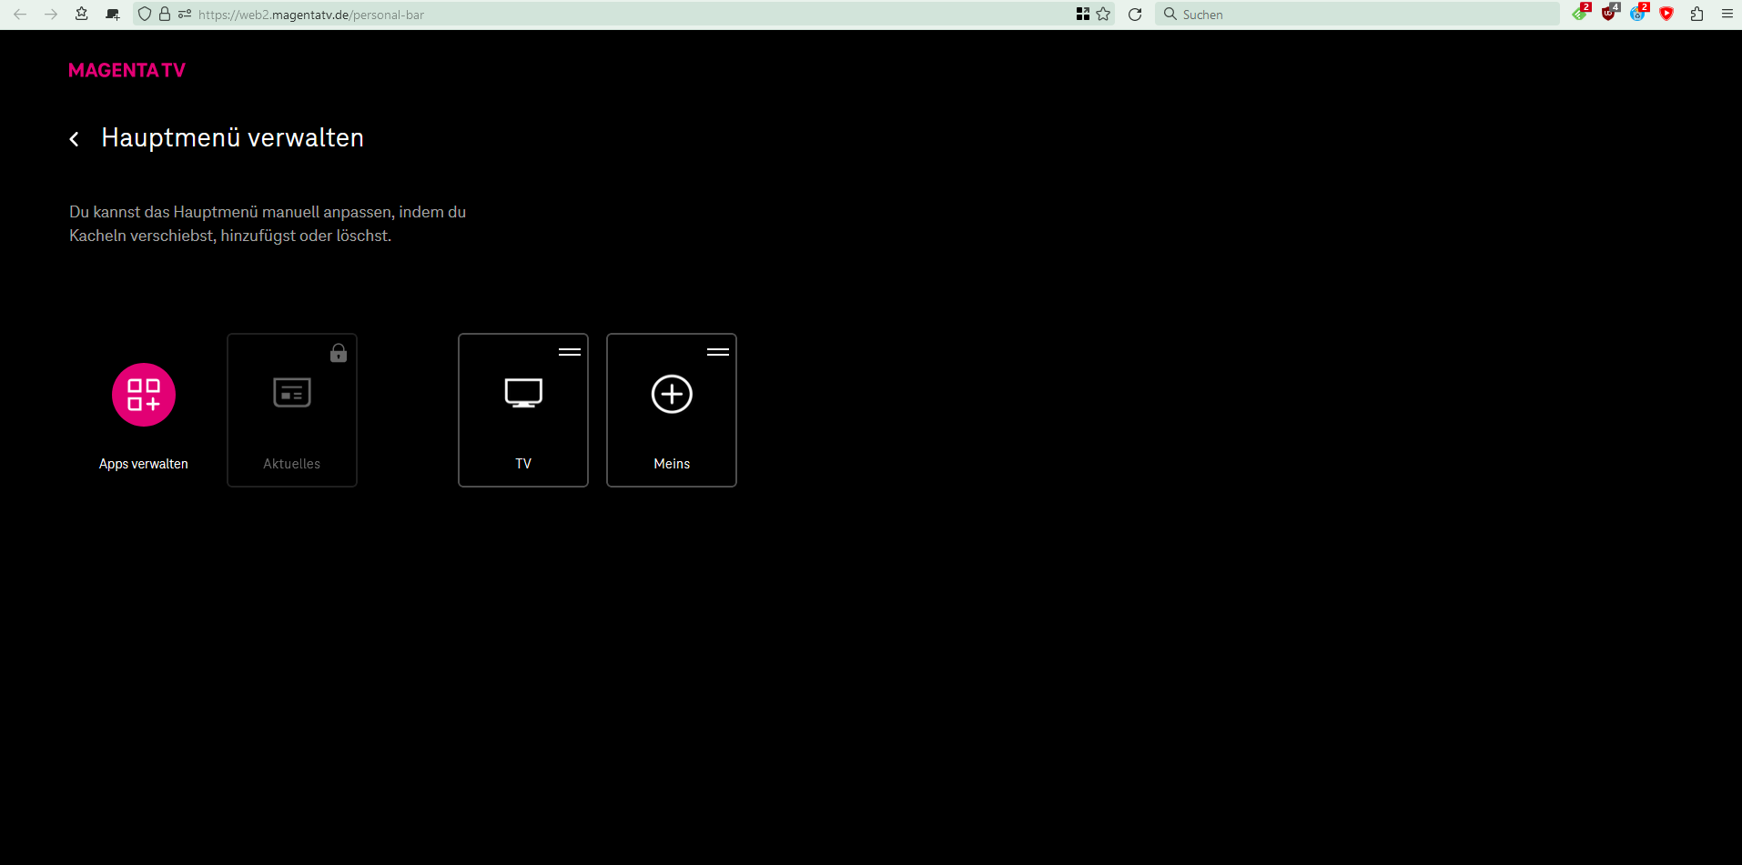Select the locked Aktuelles tile
The height and width of the screenshot is (865, 1742).
(x=292, y=410)
